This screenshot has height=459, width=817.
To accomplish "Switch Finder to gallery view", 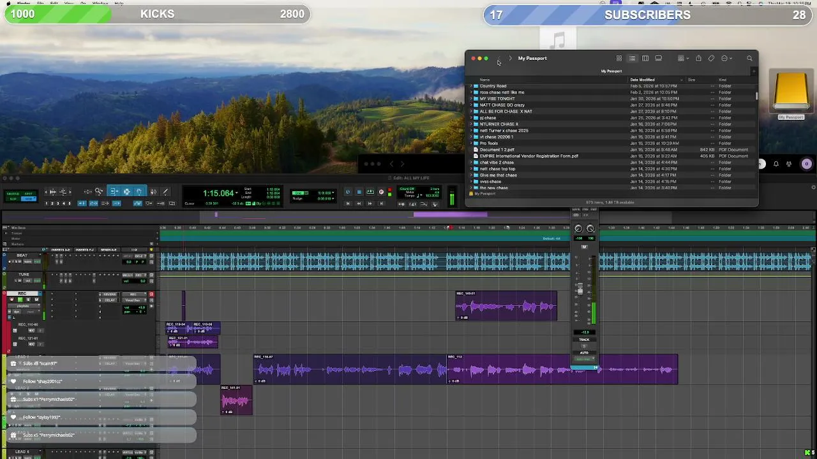I will (x=659, y=59).
